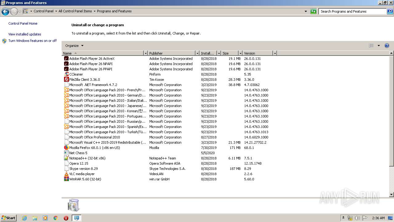This screenshot has height=222, width=394.
Task: Open the Installed On column dropdown
Action: point(219,53)
